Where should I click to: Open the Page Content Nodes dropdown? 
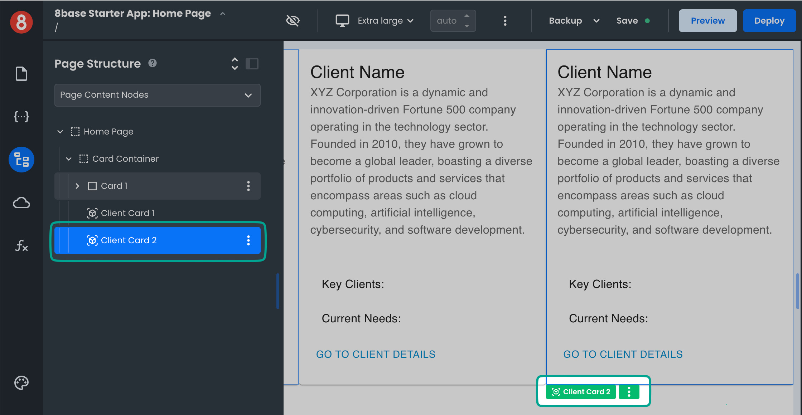(x=158, y=95)
